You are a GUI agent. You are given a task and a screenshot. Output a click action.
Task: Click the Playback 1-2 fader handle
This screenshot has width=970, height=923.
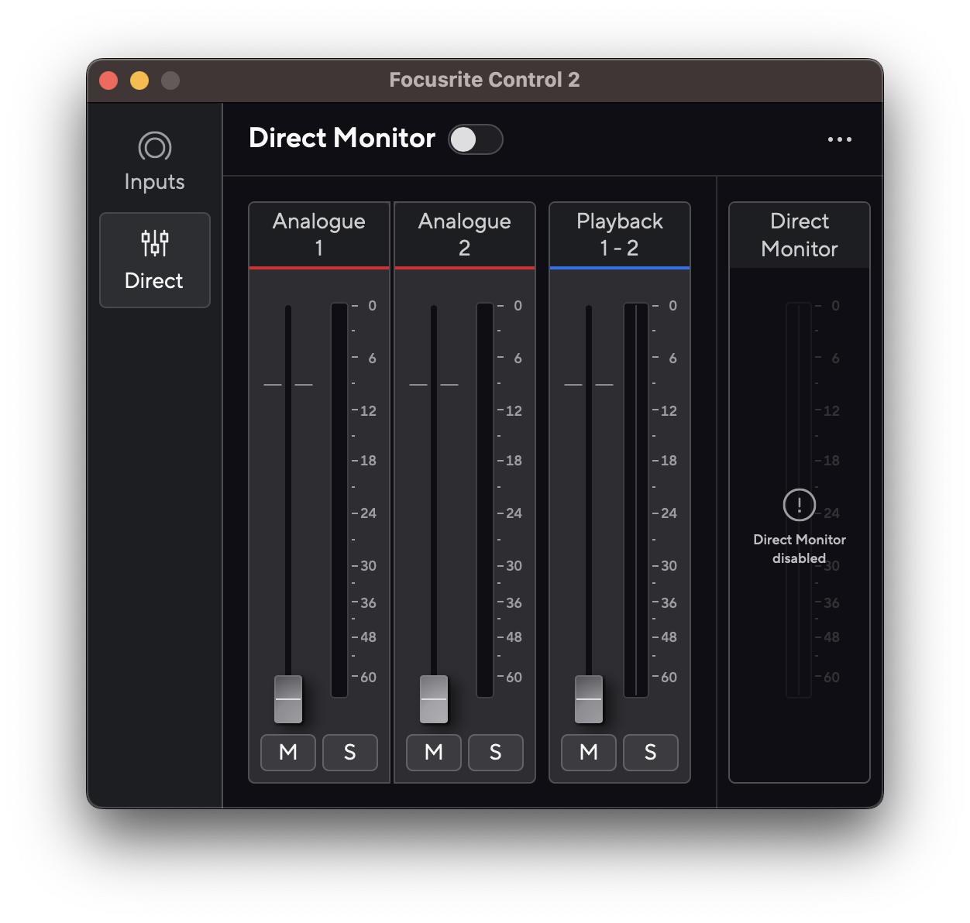pos(589,699)
